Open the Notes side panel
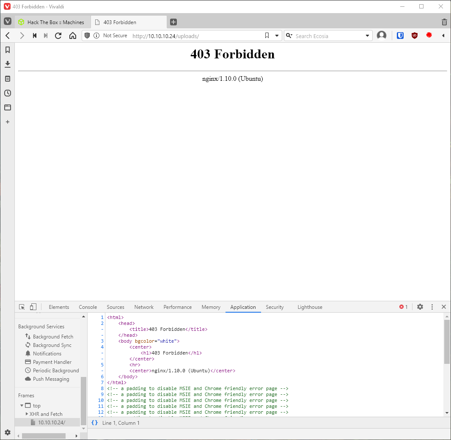The image size is (451, 440). [8, 79]
